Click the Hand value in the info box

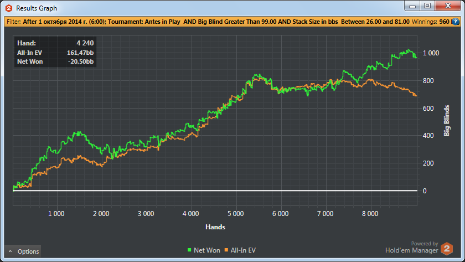[85, 42]
